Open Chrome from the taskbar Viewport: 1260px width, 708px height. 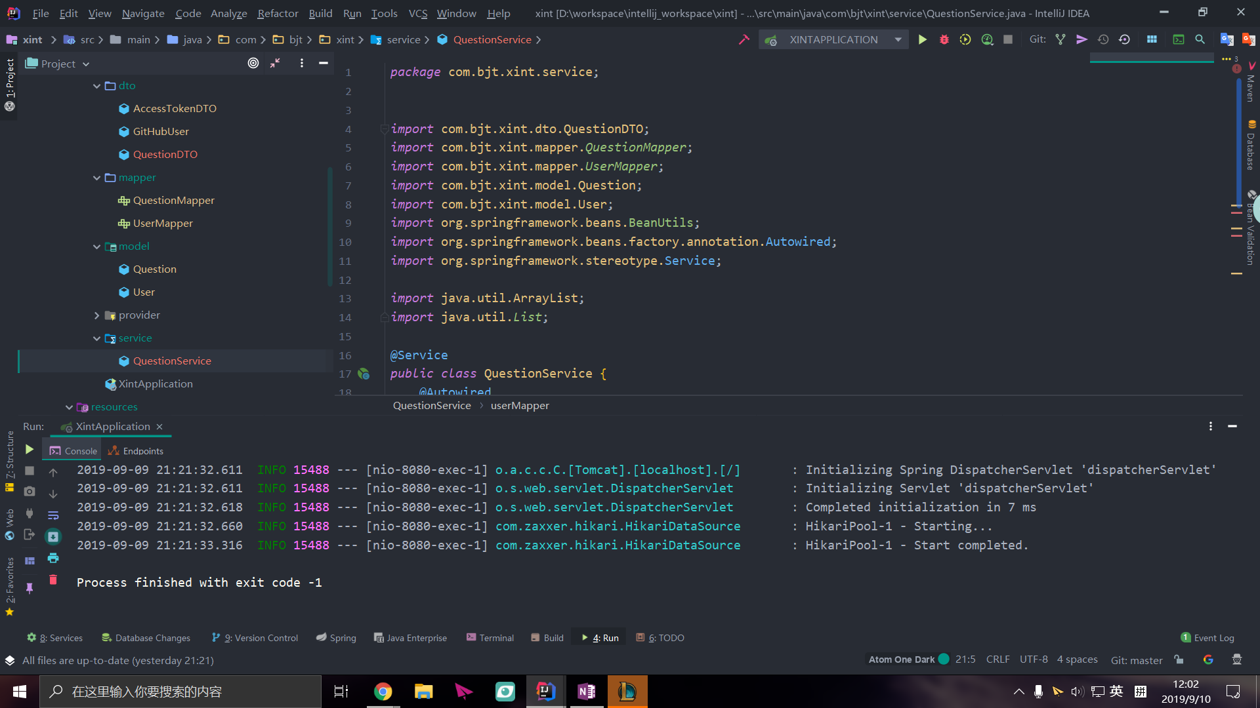pos(383,692)
